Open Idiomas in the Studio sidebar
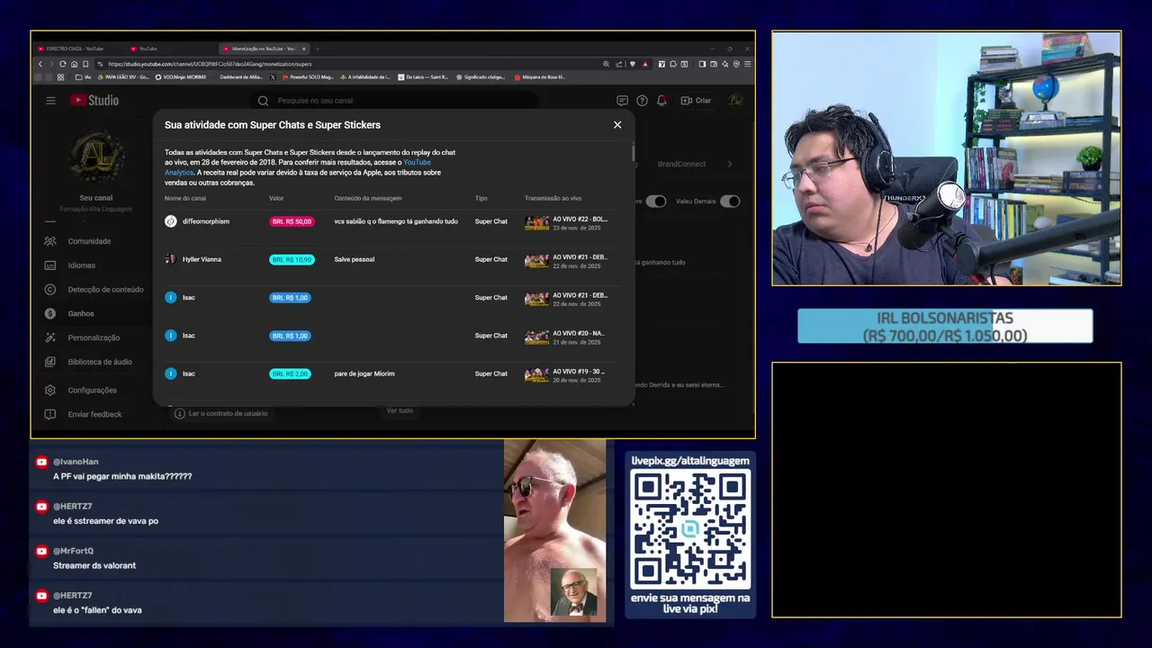The height and width of the screenshot is (648, 1152). coord(81,265)
